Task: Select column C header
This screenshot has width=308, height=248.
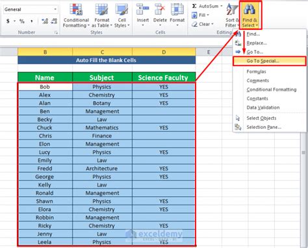Action: point(102,52)
